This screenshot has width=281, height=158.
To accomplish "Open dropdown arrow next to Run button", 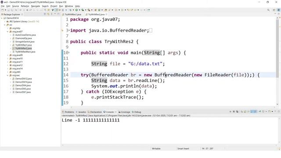I will (79, 10).
